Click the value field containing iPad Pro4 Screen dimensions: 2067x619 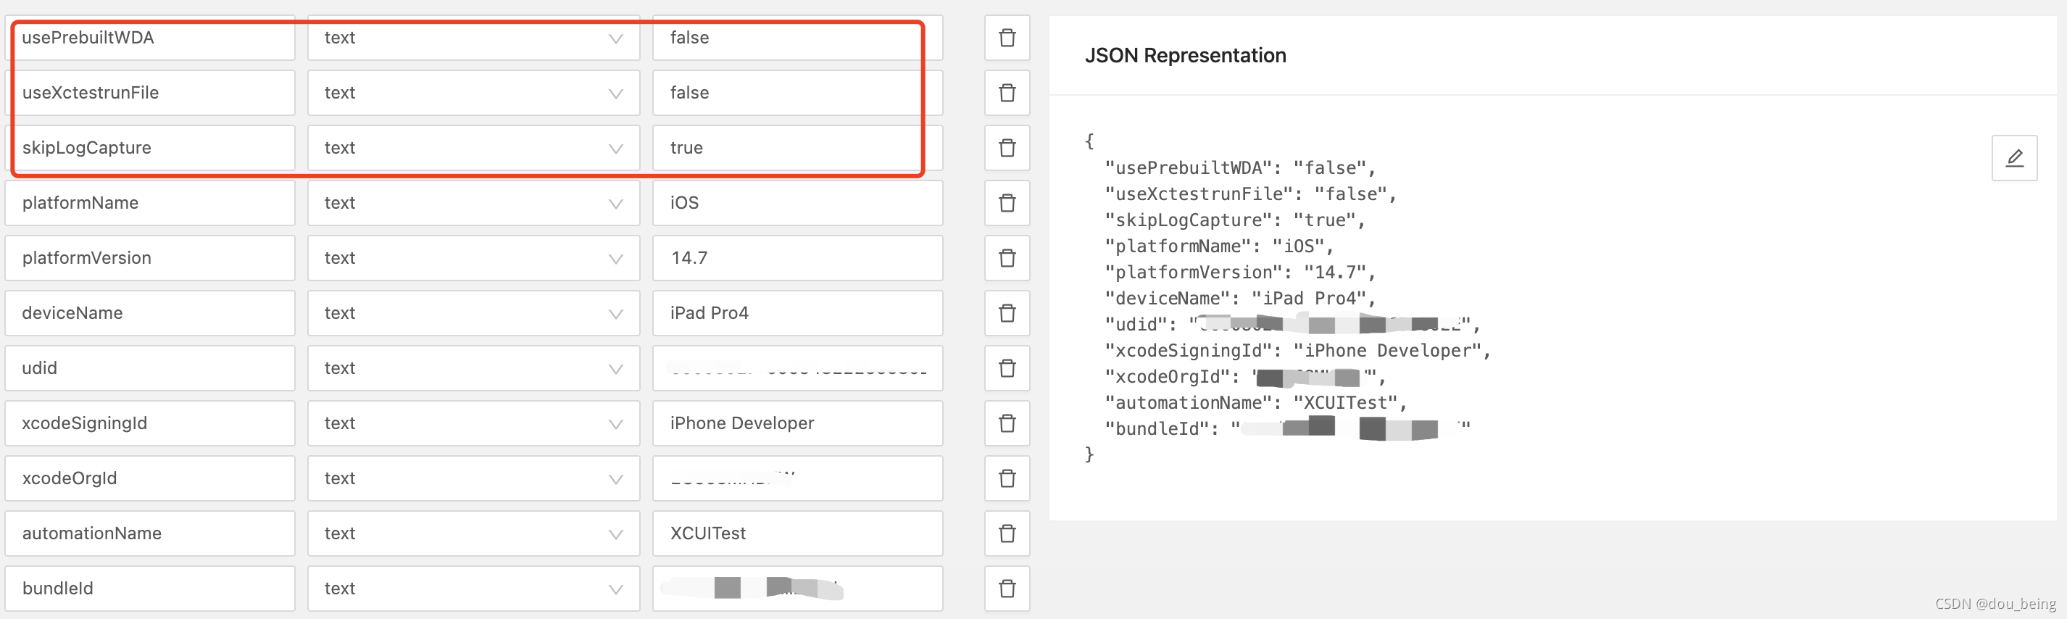coord(797,313)
